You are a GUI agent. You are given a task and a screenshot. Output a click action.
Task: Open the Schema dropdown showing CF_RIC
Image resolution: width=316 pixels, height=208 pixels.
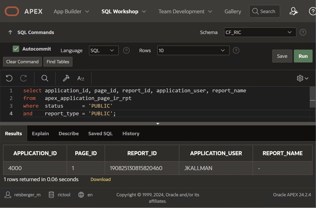pyautogui.click(x=260, y=32)
